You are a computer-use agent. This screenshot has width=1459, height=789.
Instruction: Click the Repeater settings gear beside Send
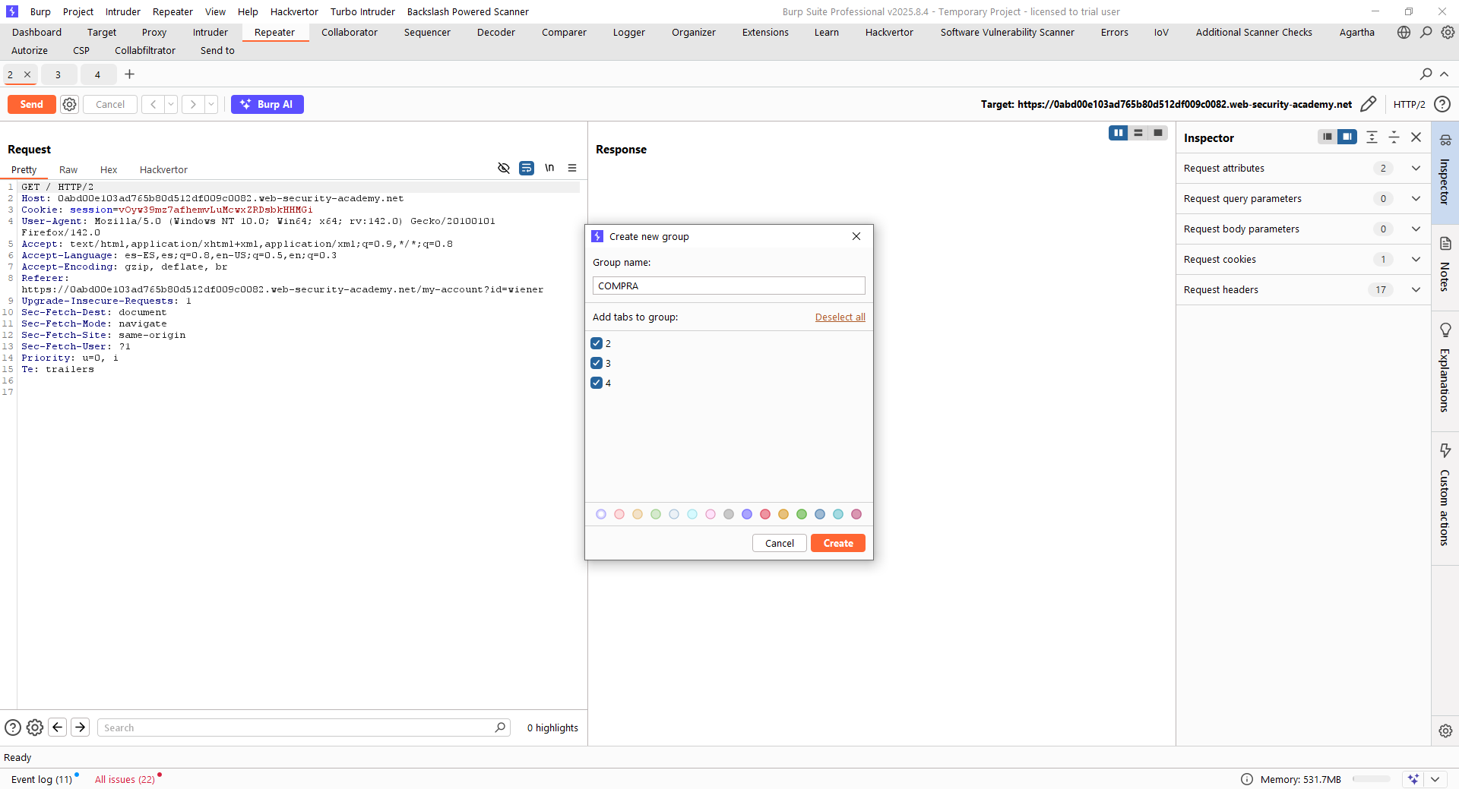pyautogui.click(x=69, y=105)
